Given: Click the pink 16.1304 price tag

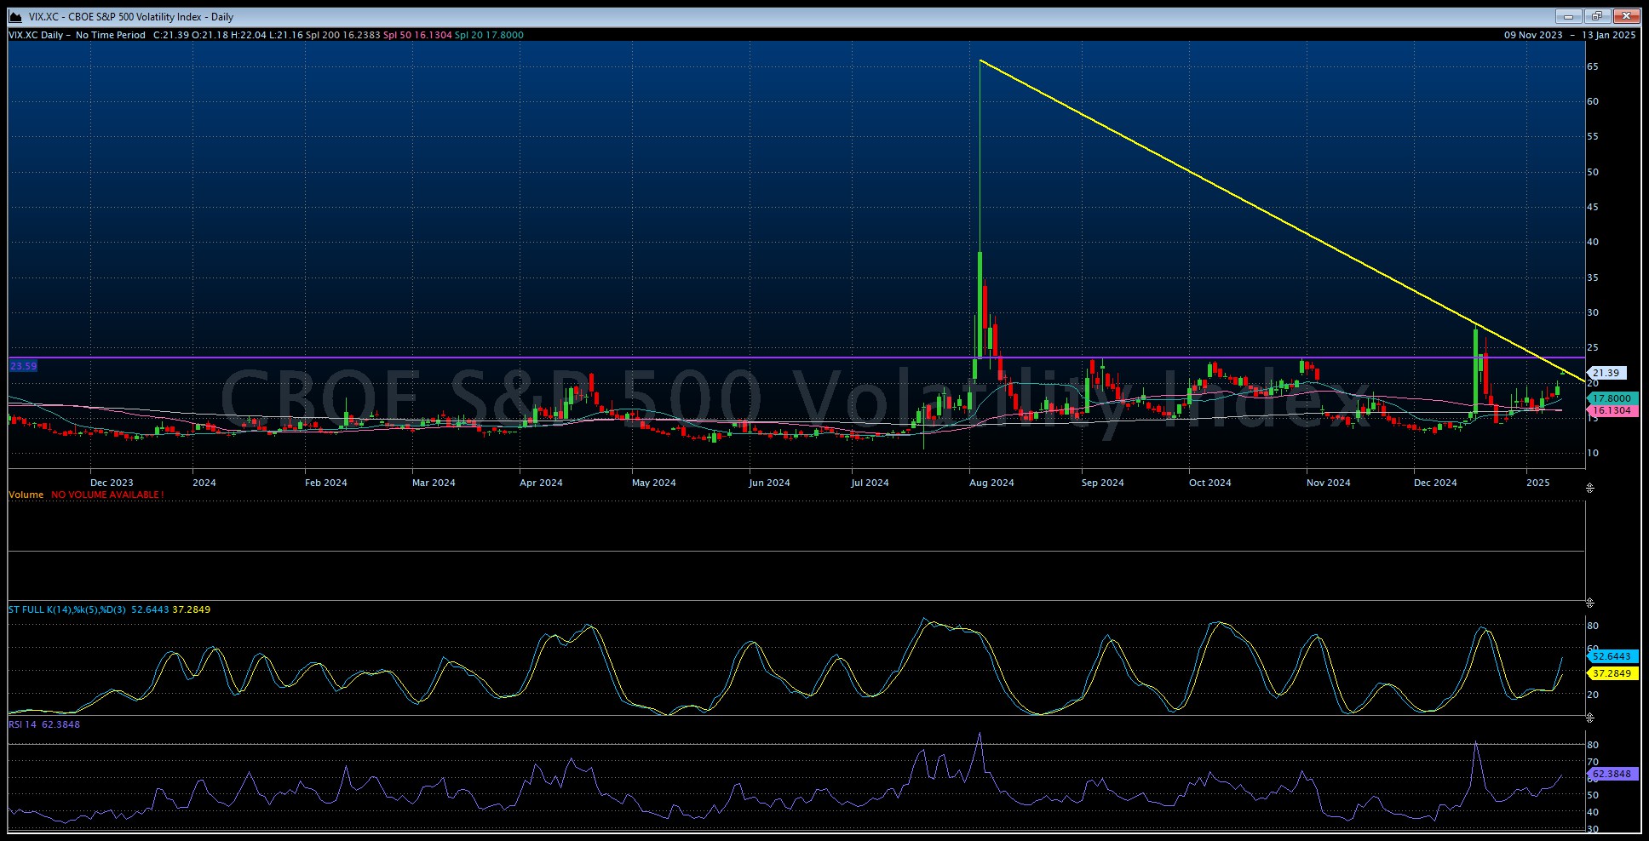Looking at the screenshot, I should tap(1612, 410).
